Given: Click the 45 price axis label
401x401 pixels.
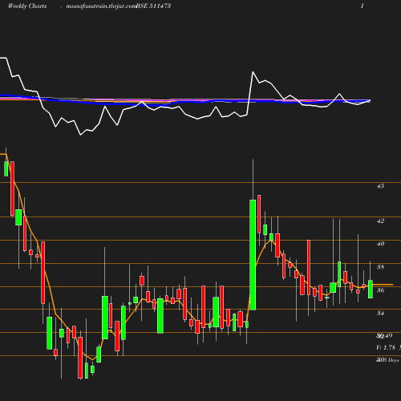Looking at the screenshot, I should pos(380,186).
